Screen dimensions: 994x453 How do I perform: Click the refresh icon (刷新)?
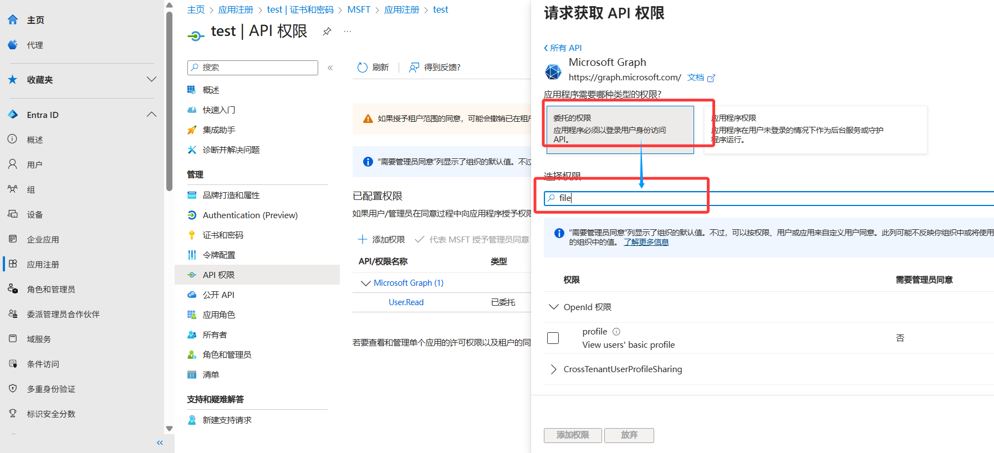click(363, 68)
